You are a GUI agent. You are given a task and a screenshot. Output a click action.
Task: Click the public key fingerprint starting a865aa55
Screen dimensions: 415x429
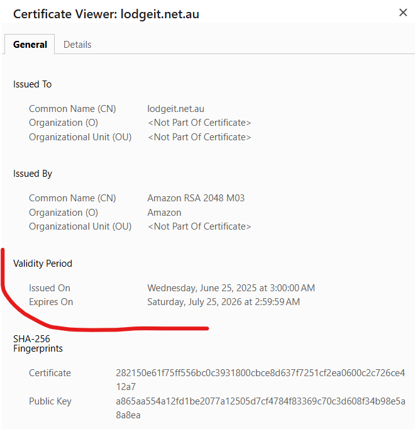pos(260,408)
